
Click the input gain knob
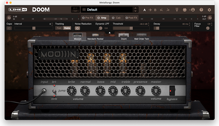pos(9,18)
